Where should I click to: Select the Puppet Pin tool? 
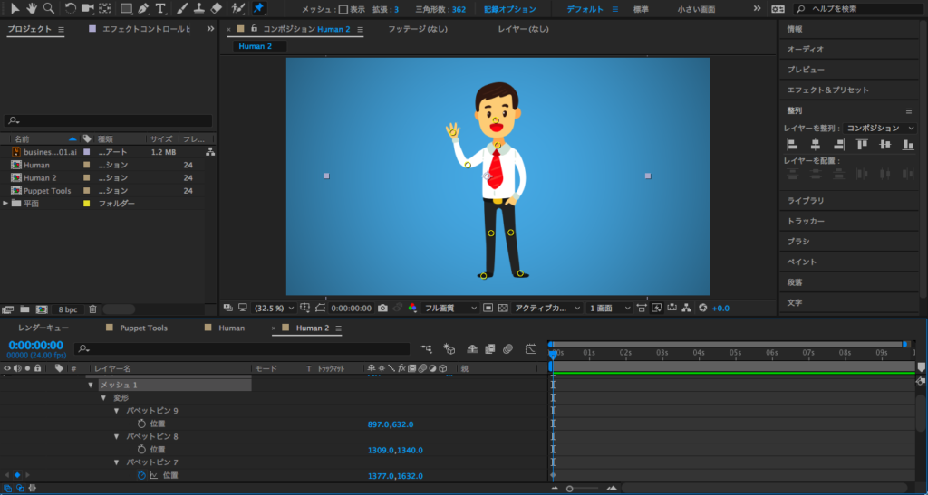(259, 8)
